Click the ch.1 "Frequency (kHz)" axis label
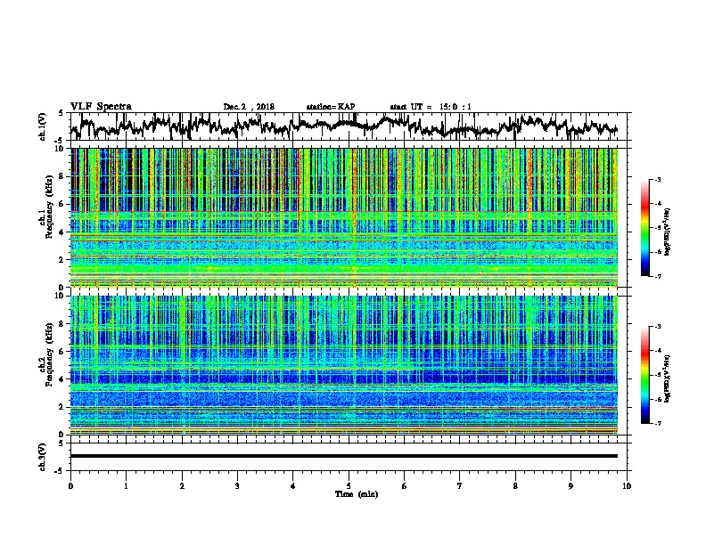This screenshot has height=545, width=706. 49,207
